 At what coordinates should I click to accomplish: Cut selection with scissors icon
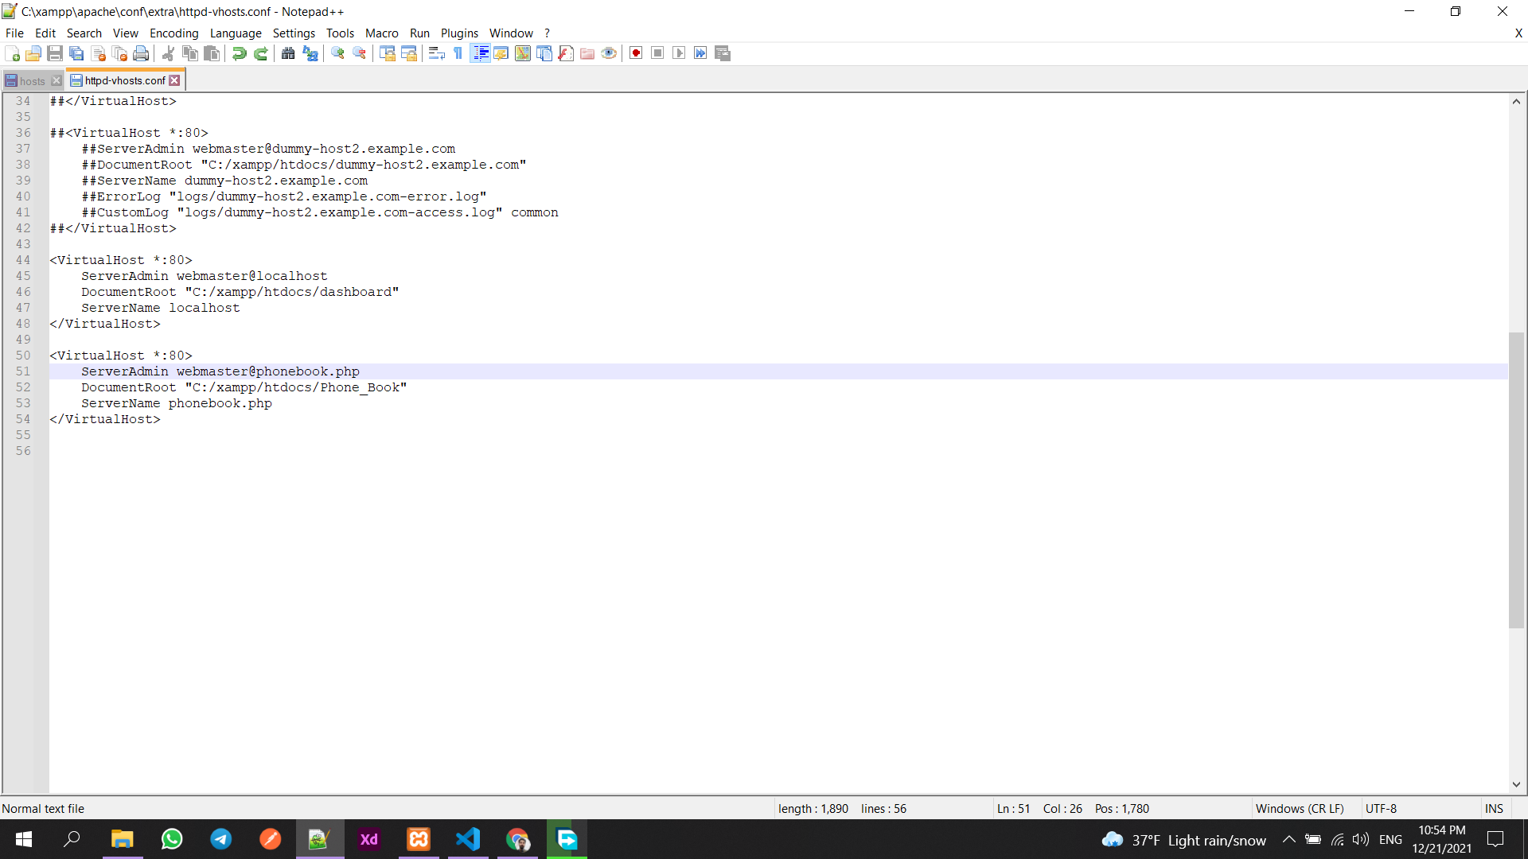coord(168,53)
